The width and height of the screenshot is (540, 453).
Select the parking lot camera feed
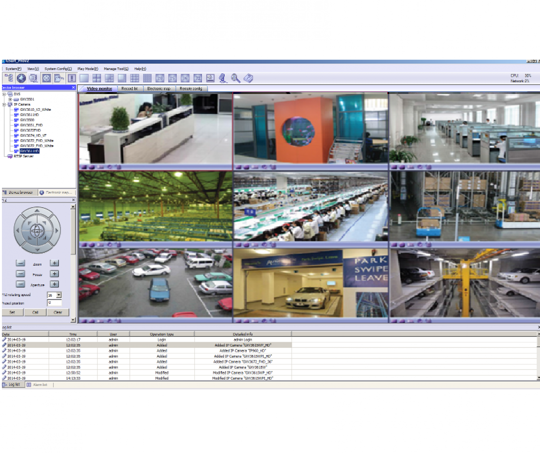coord(155,282)
